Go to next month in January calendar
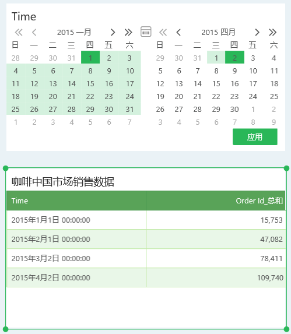Screen dimensions: 291x334 click(x=113, y=33)
